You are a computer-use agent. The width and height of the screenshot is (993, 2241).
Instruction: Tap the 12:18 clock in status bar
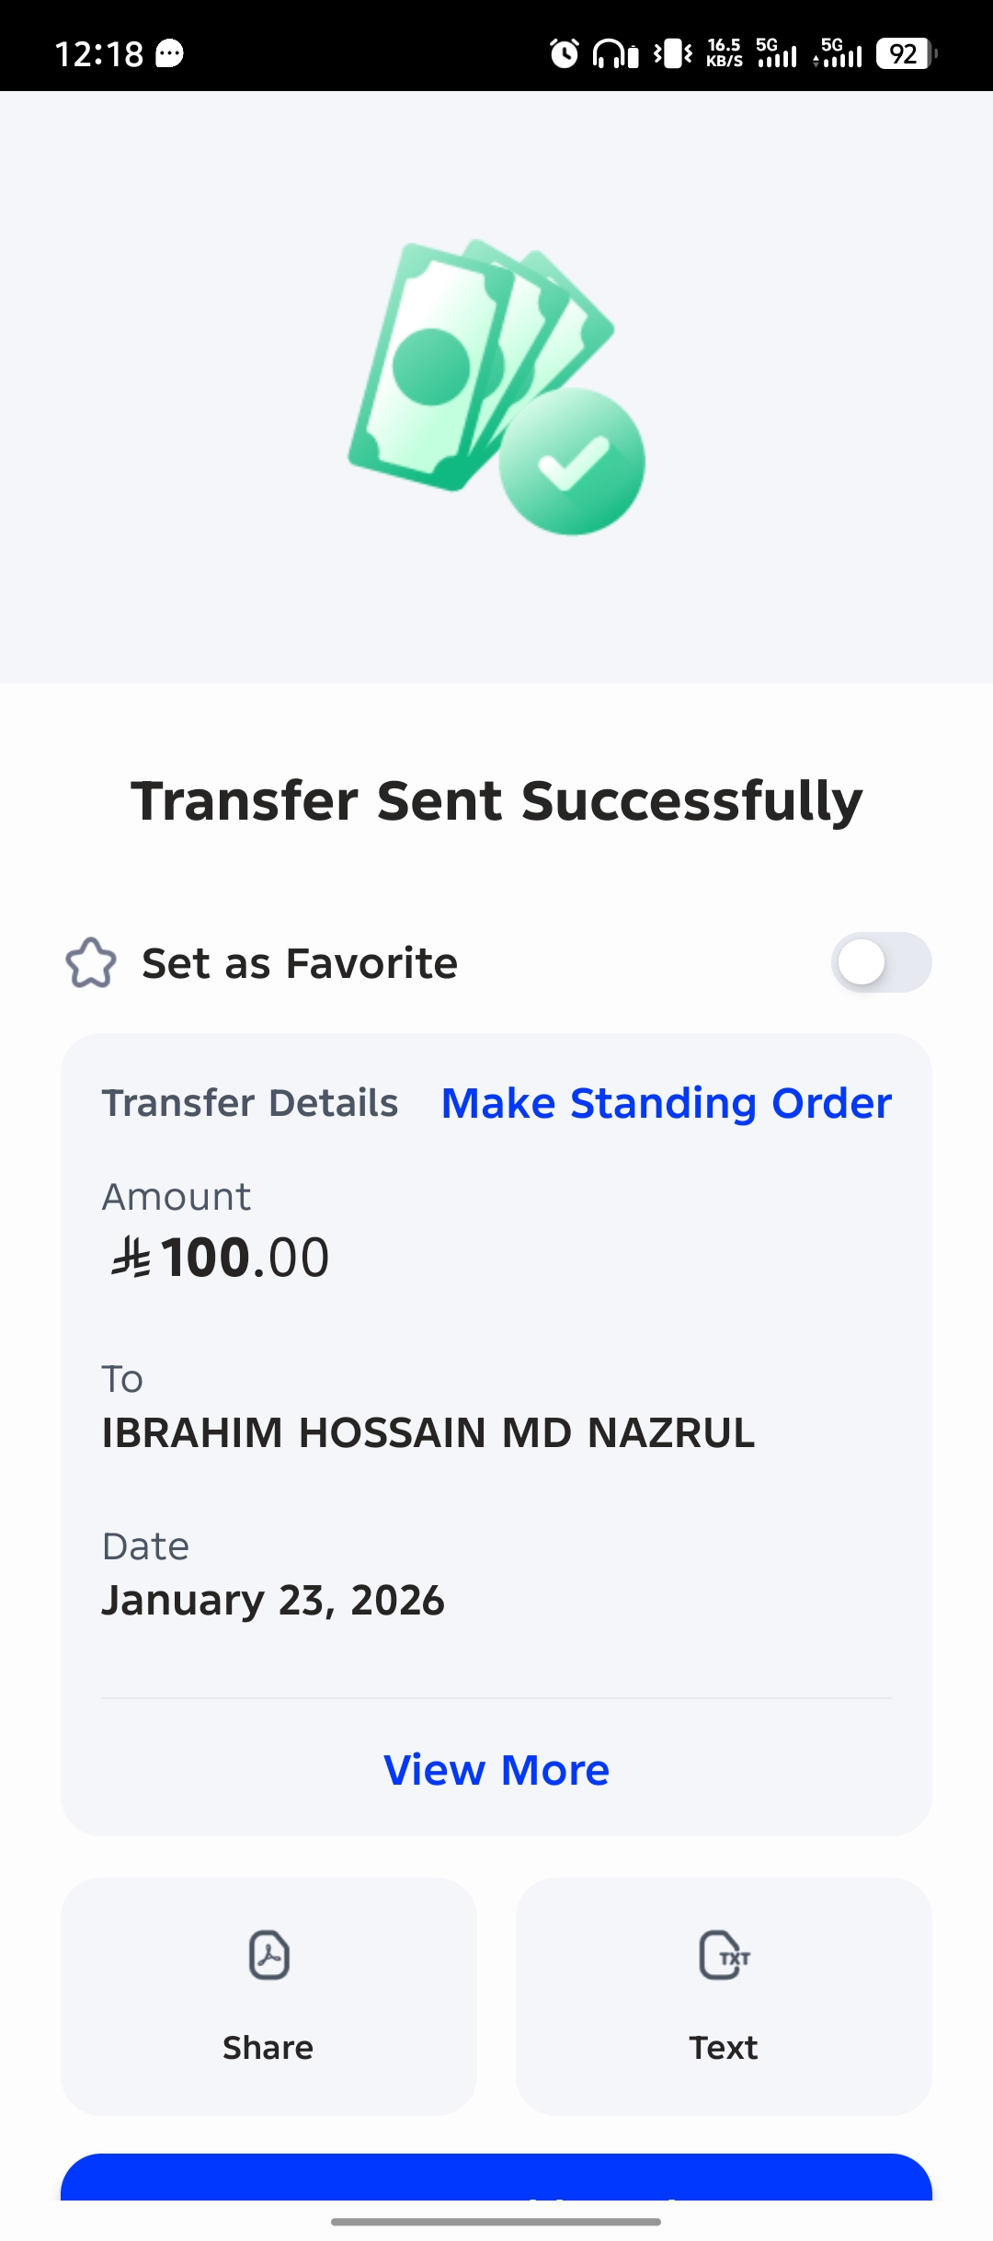[x=98, y=53]
